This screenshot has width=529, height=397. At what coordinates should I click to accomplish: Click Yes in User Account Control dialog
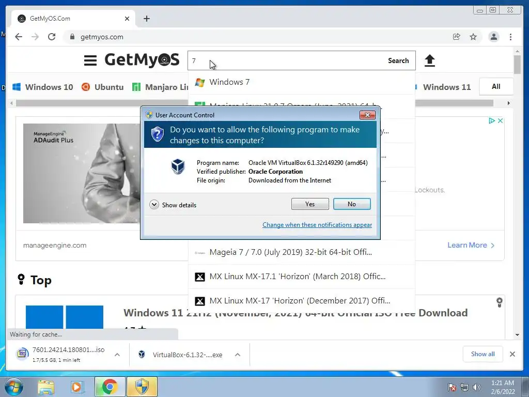coord(310,204)
